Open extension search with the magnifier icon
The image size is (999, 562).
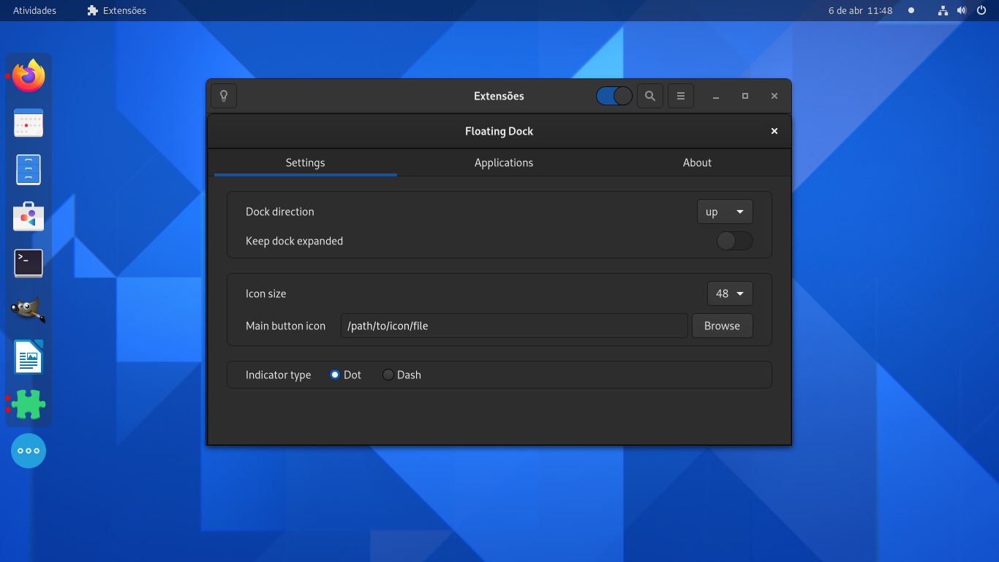point(649,95)
